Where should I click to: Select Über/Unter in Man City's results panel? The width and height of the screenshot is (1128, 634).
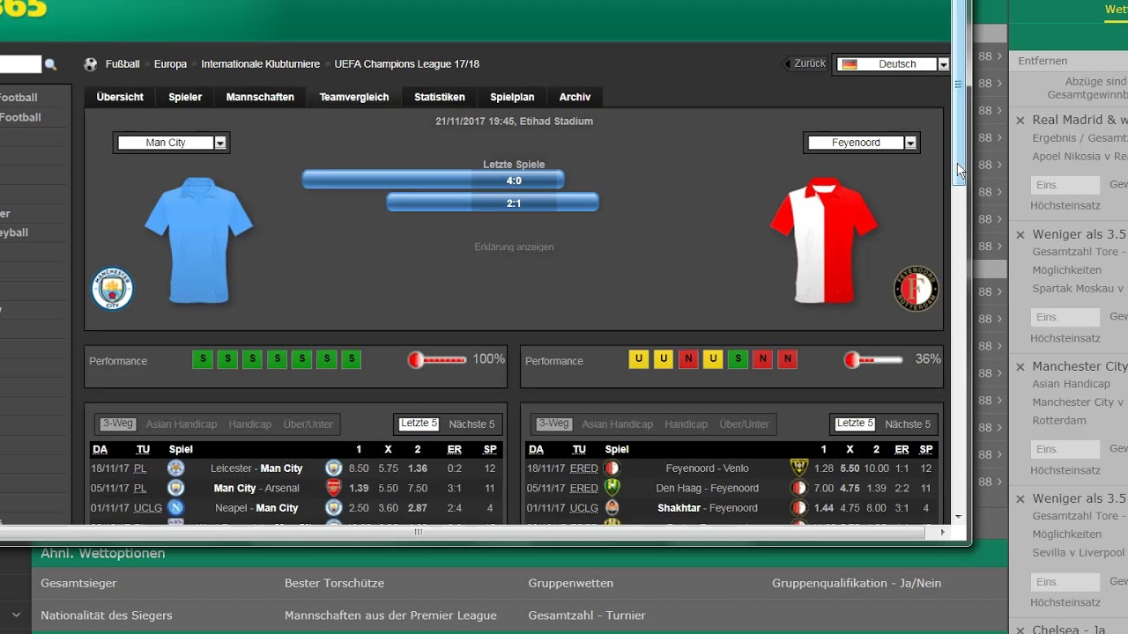(308, 424)
